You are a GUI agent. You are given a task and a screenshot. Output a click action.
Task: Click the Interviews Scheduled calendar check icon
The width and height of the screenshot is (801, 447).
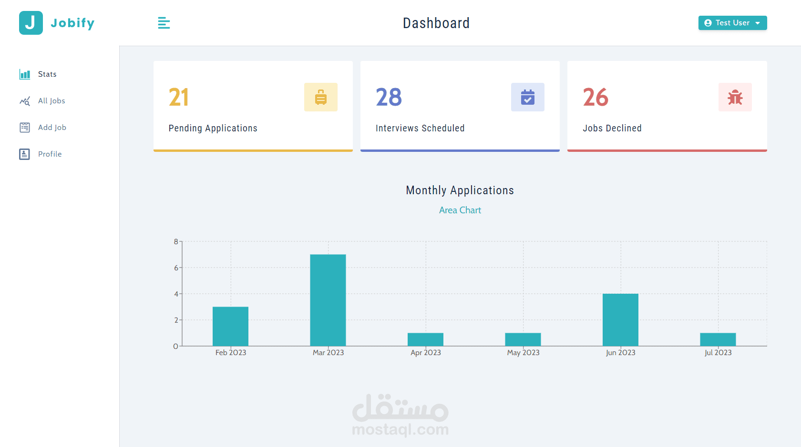pyautogui.click(x=528, y=97)
